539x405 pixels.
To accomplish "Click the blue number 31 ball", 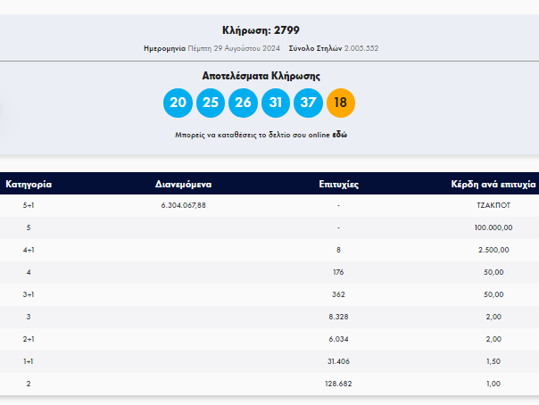I will 276,103.
